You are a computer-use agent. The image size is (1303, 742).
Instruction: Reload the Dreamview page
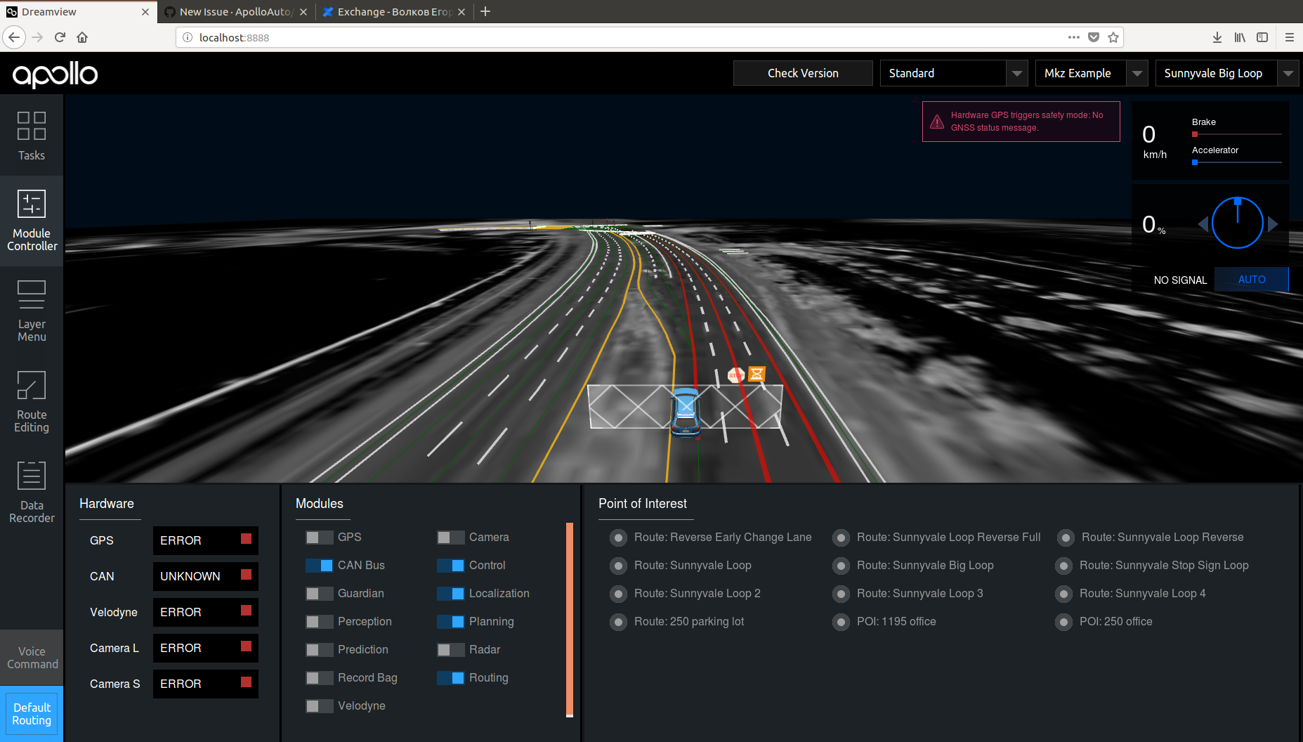(x=60, y=37)
